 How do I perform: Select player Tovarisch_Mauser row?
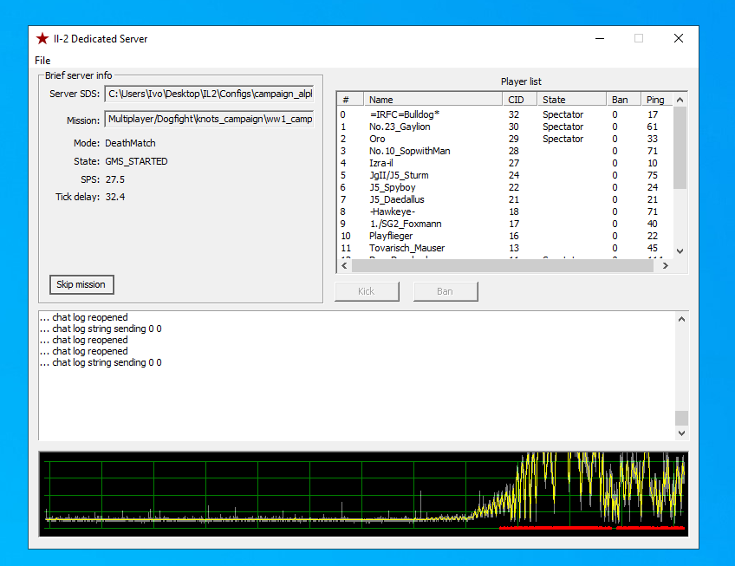[x=407, y=248]
